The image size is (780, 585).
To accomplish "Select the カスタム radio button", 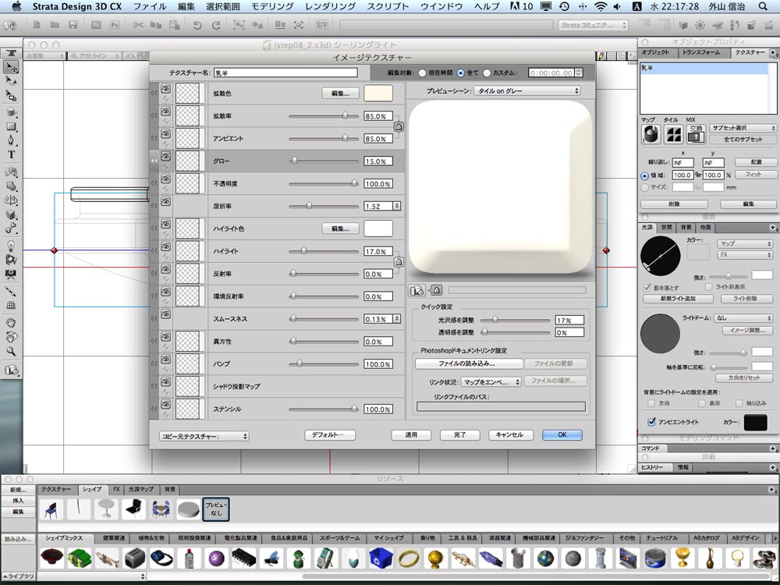I will (487, 73).
